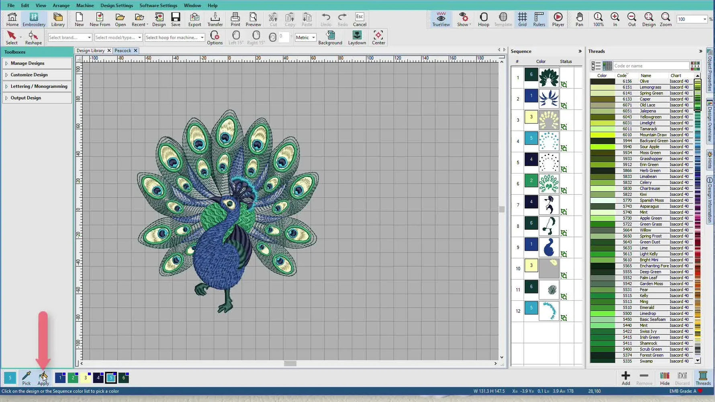Activate the TrueView preview icon

click(440, 19)
